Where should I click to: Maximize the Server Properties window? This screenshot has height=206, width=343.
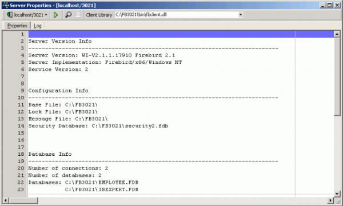(x=330, y=5)
